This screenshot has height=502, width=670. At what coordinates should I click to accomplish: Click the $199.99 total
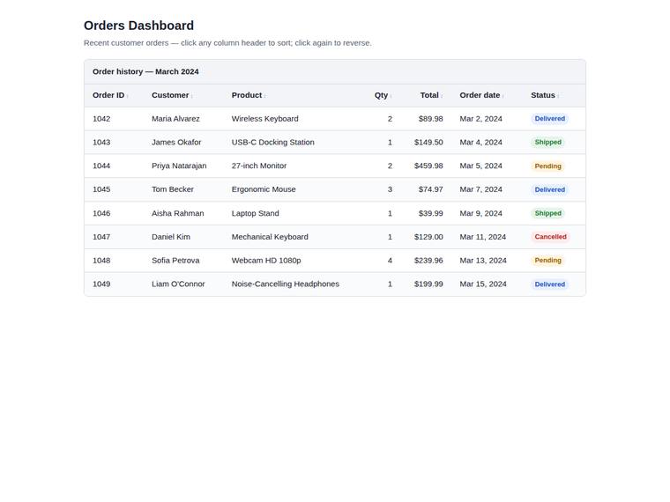(x=428, y=284)
